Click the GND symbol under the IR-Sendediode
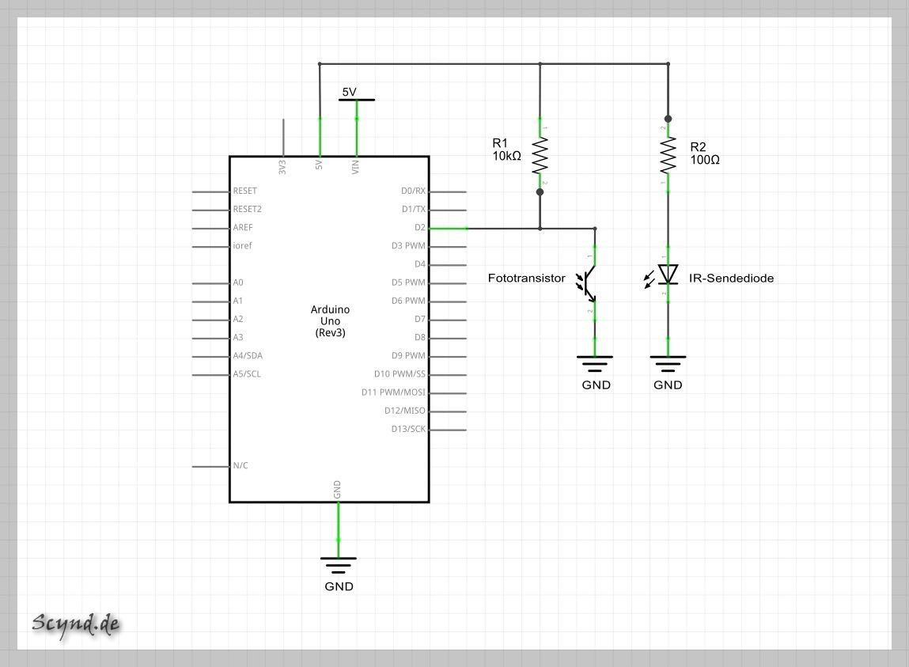The width and height of the screenshot is (909, 667). (668, 364)
